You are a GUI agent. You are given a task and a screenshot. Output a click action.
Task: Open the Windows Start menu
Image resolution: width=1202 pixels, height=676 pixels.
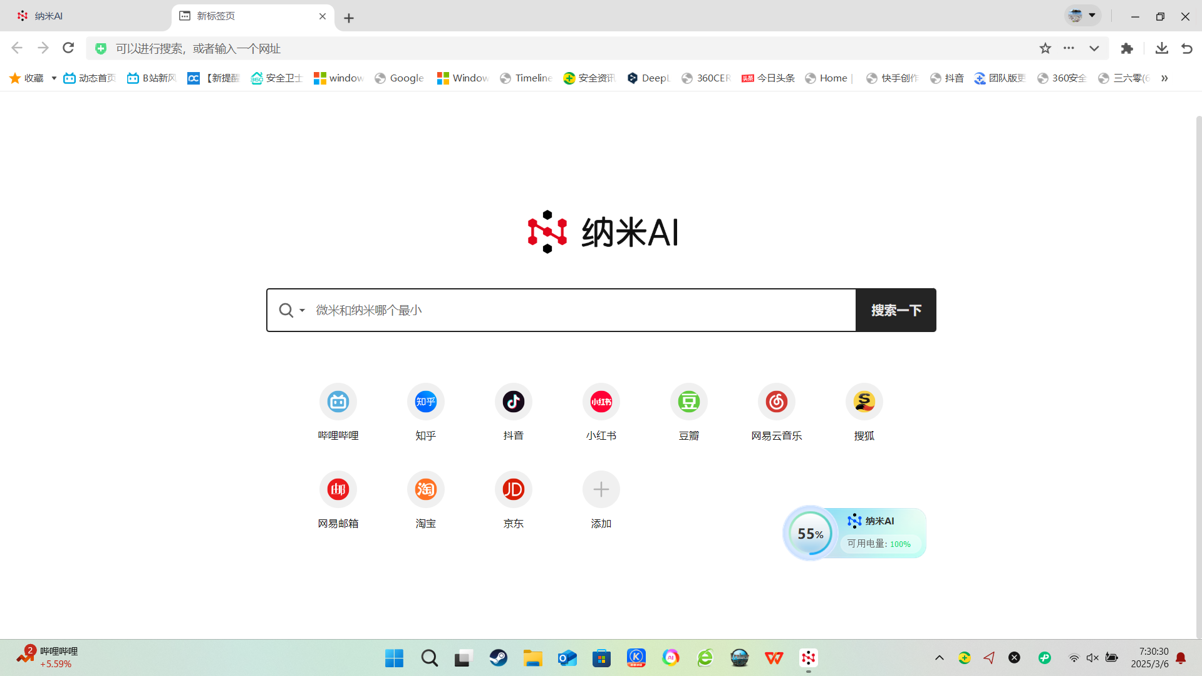[394, 658]
